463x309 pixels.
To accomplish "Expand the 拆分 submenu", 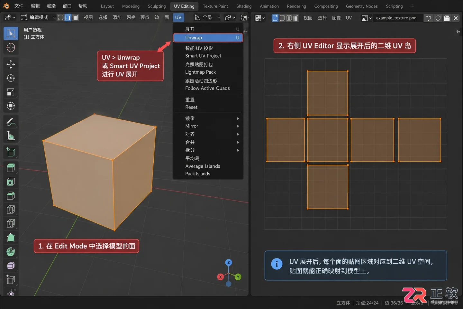I will (x=208, y=150).
